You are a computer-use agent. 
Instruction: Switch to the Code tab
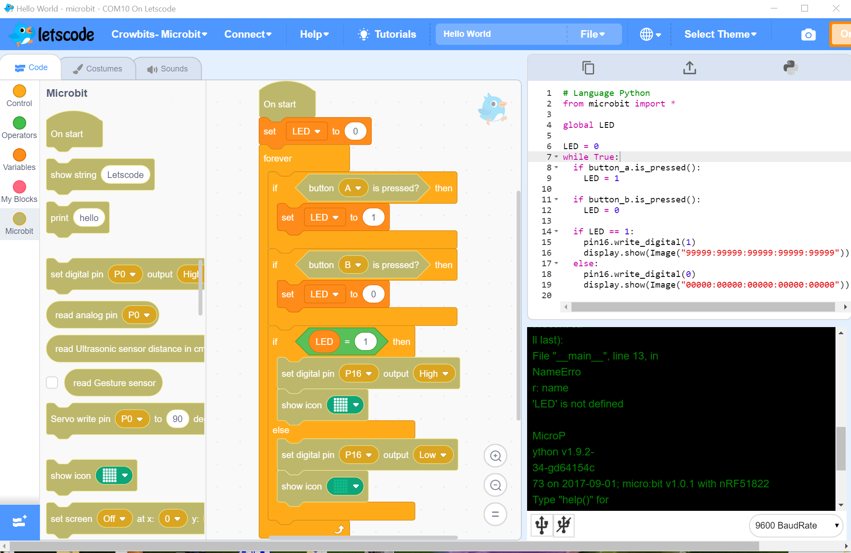pyautogui.click(x=31, y=67)
